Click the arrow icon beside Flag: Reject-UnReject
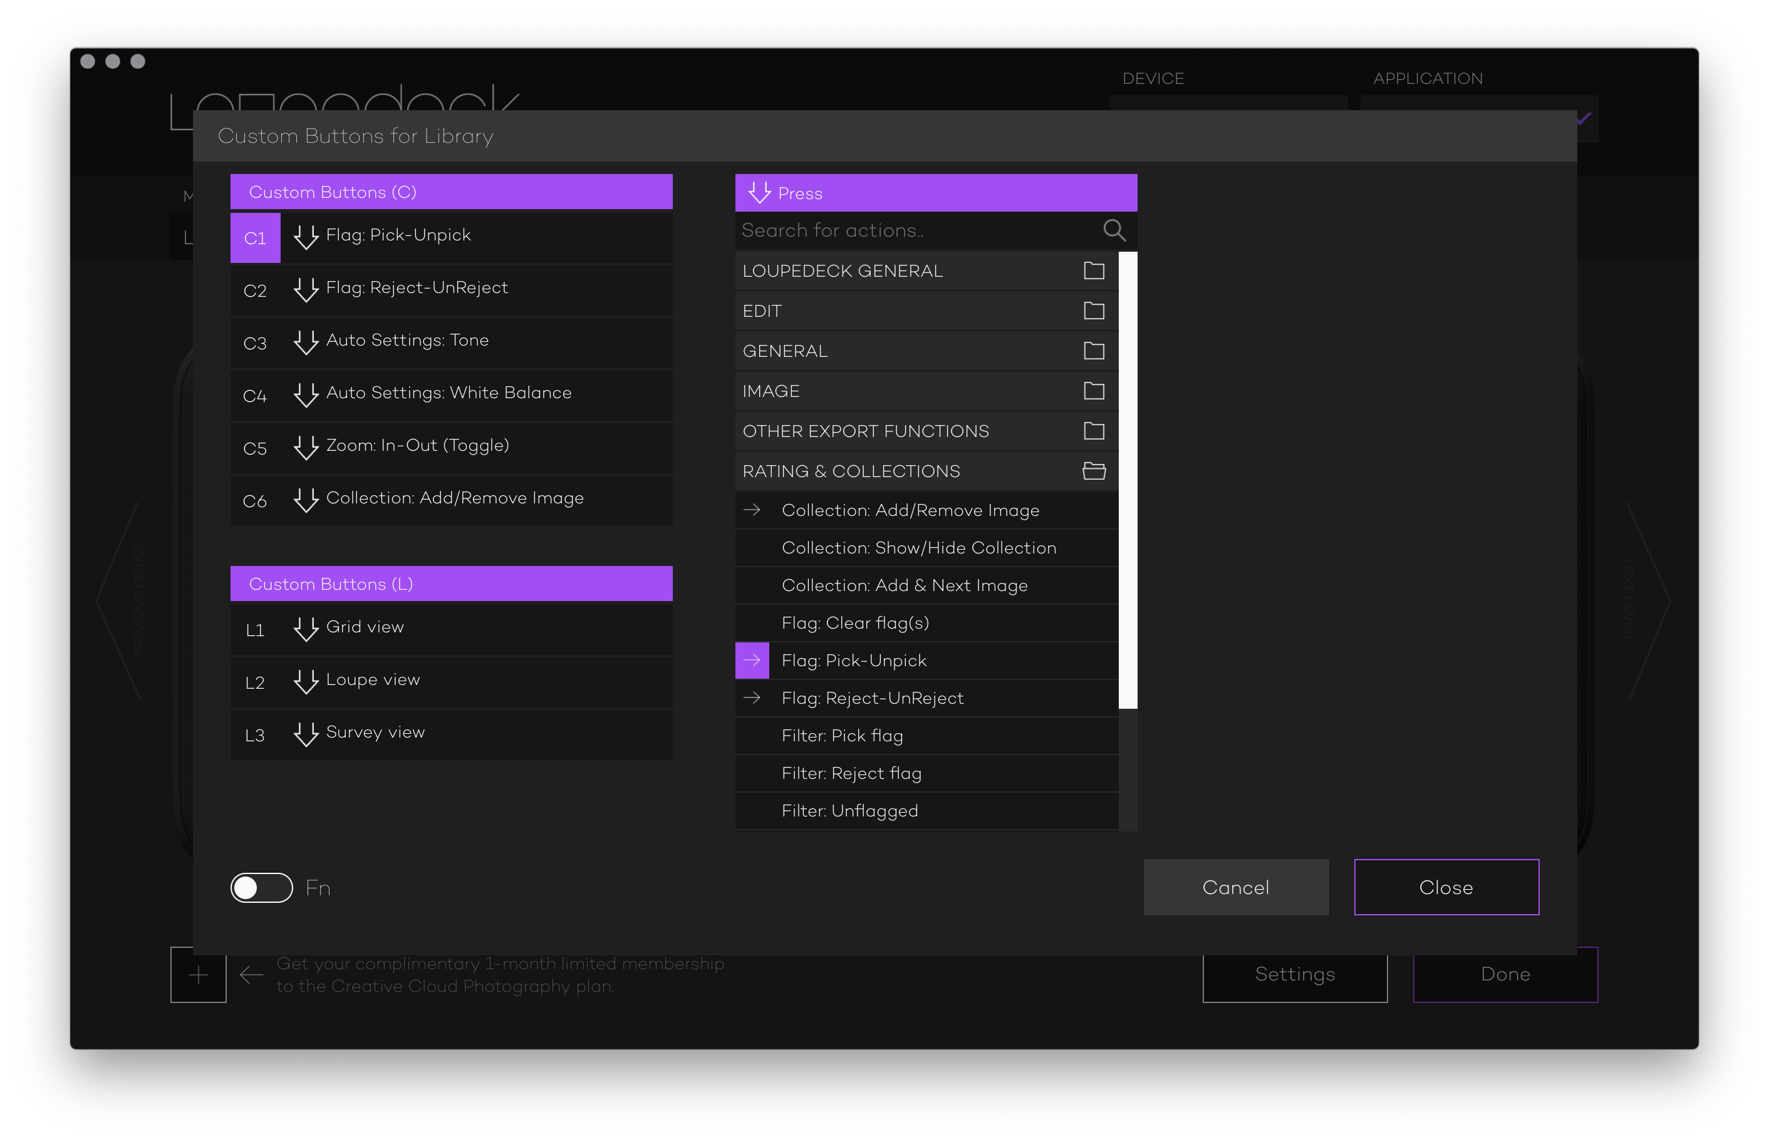The image size is (1769, 1142). [751, 698]
